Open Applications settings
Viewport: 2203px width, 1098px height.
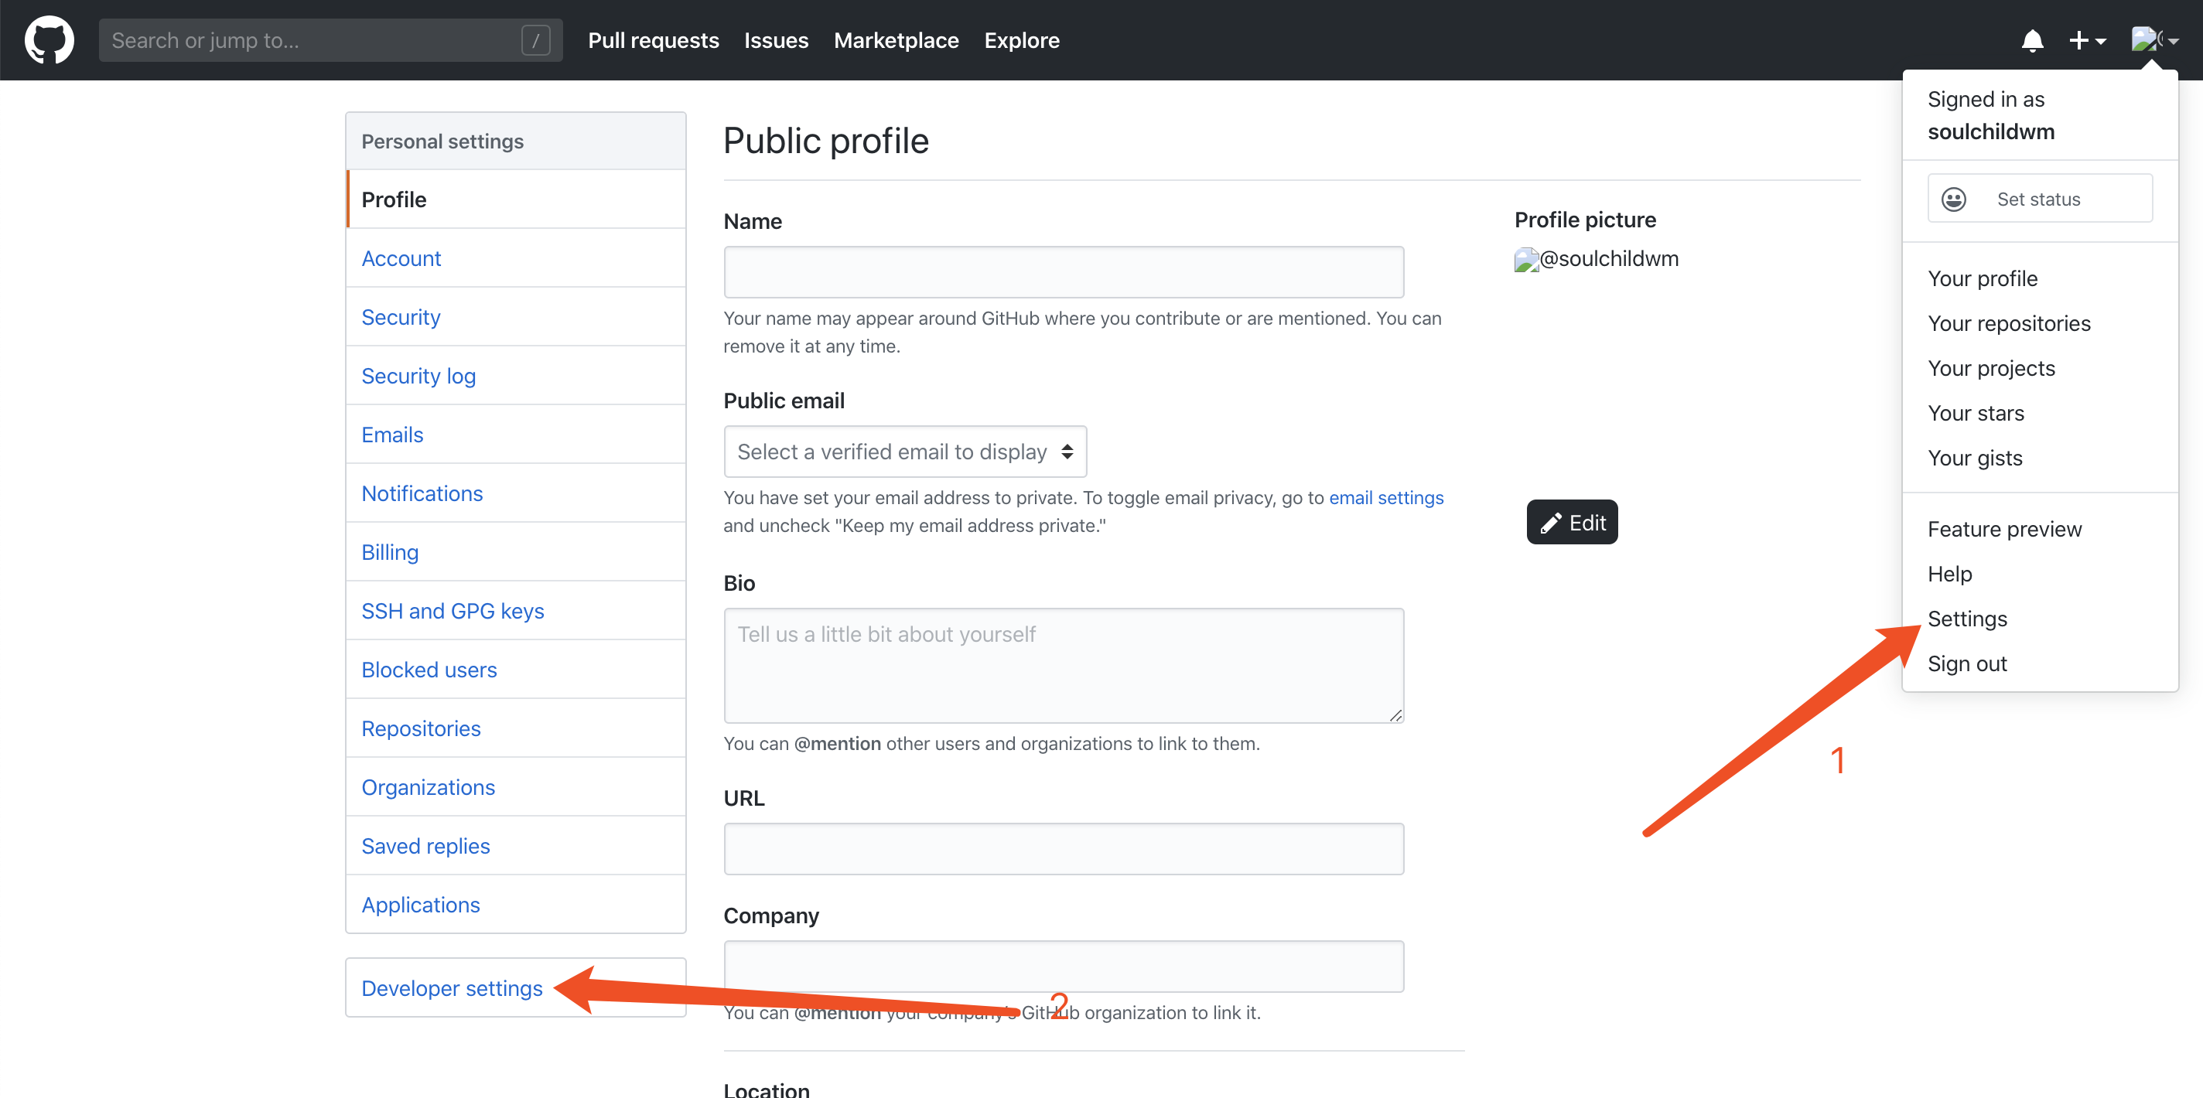(516, 905)
